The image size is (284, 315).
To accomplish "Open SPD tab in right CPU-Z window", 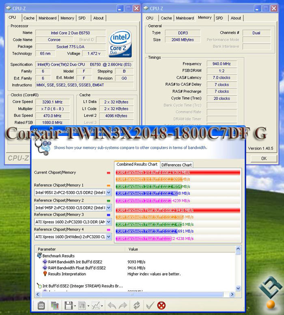I will coord(219,18).
